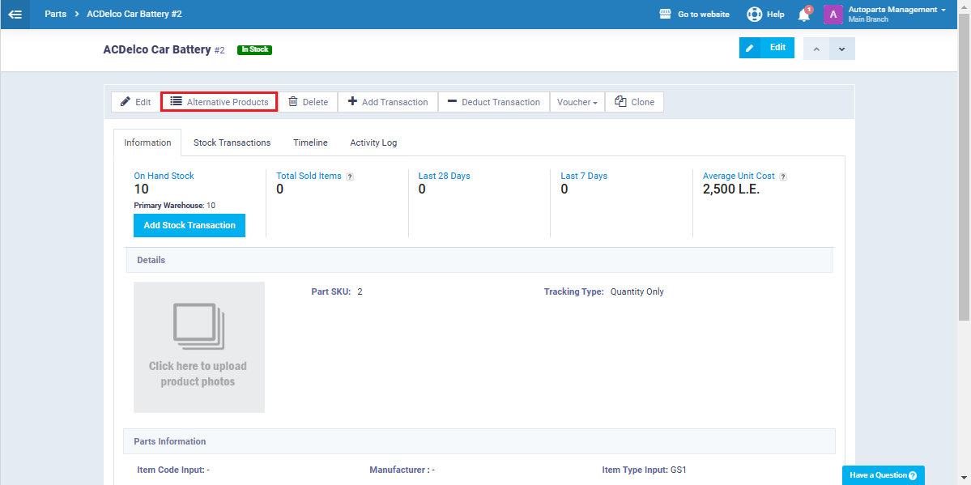Open the Activity Log tab
Image resolution: width=971 pixels, height=485 pixels.
tap(373, 143)
